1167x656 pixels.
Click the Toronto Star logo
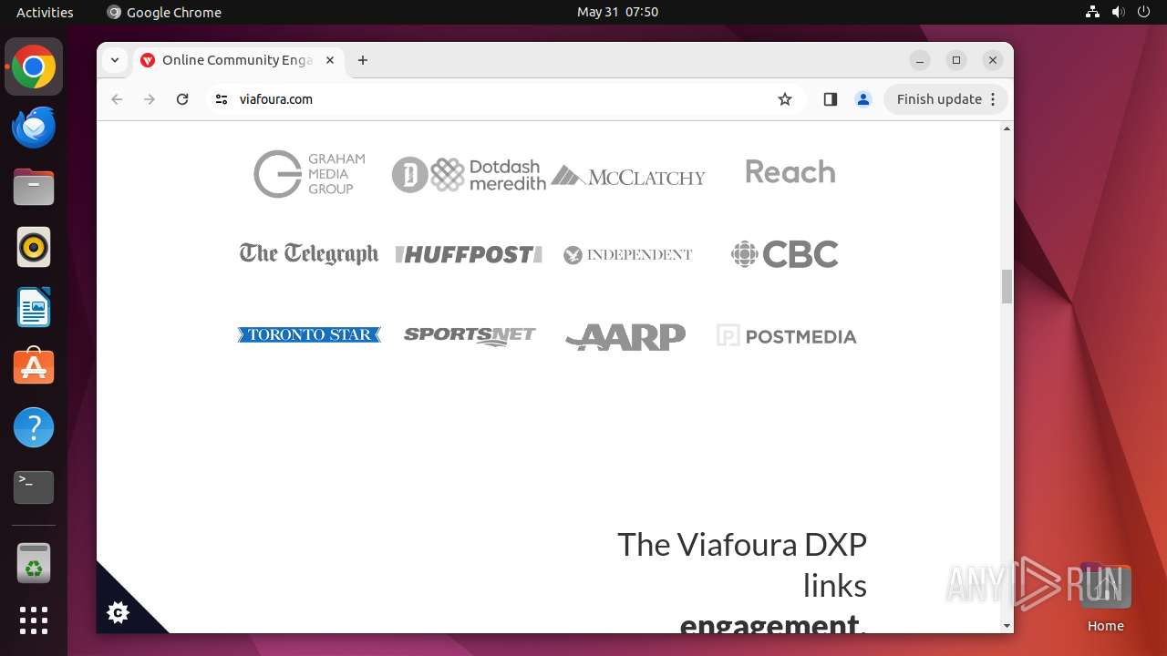309,334
